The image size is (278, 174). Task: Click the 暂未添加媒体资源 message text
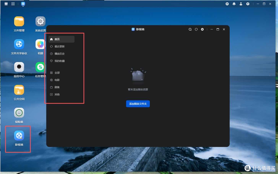point(138,90)
